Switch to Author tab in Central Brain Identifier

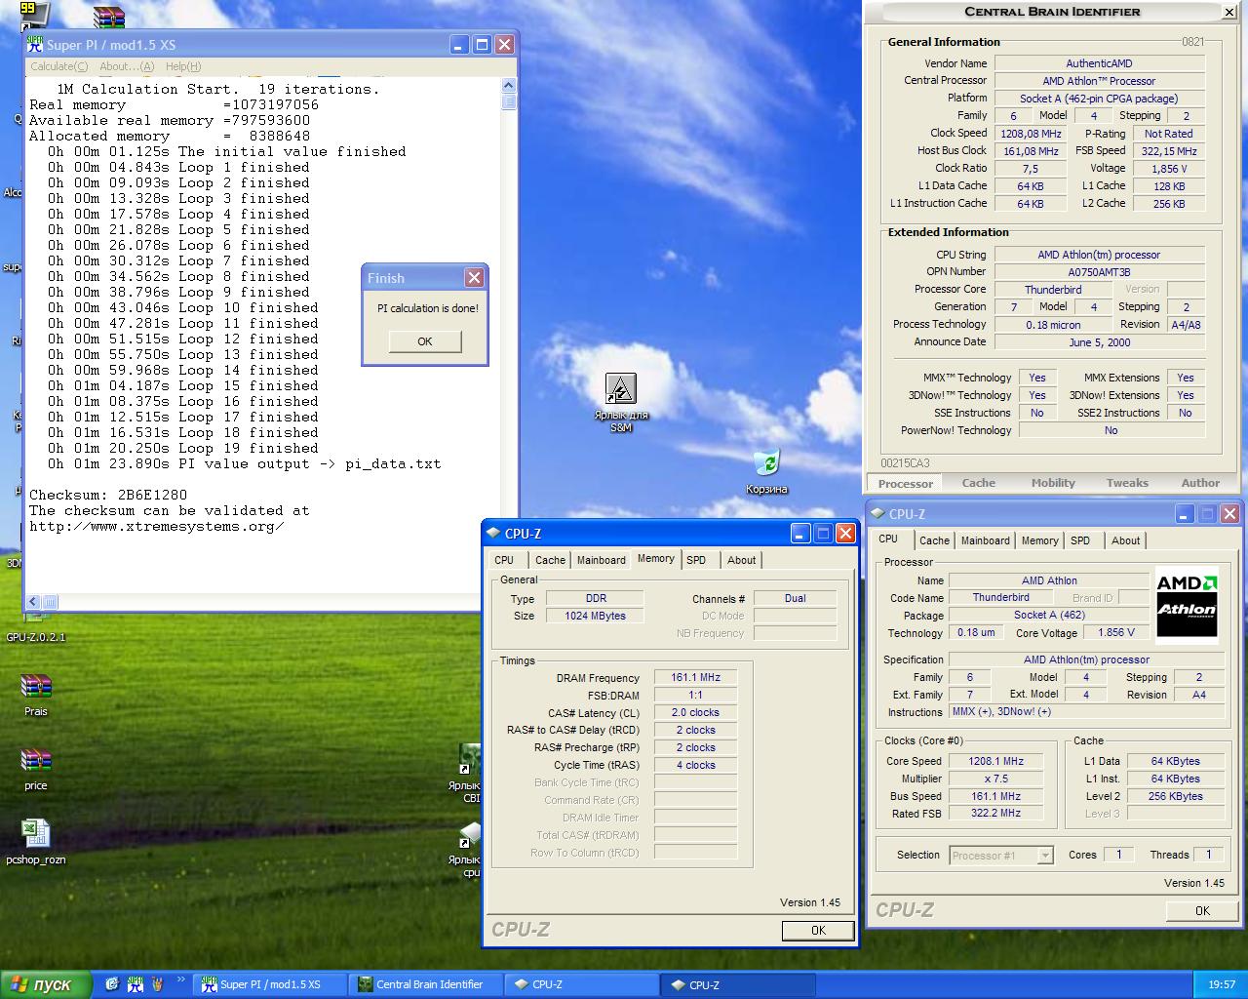(1200, 483)
